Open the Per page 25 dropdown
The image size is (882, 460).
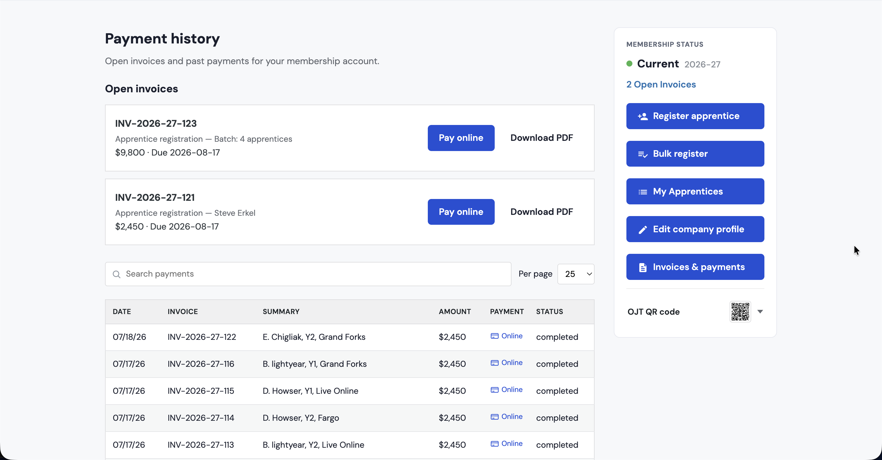(576, 274)
